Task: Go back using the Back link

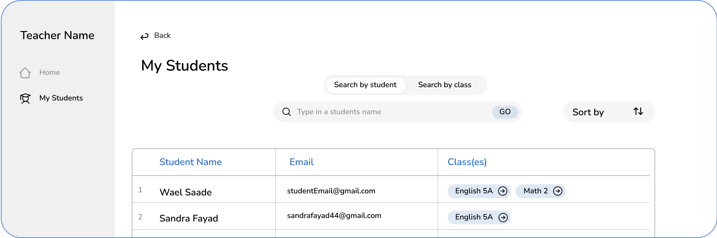Action: click(155, 36)
